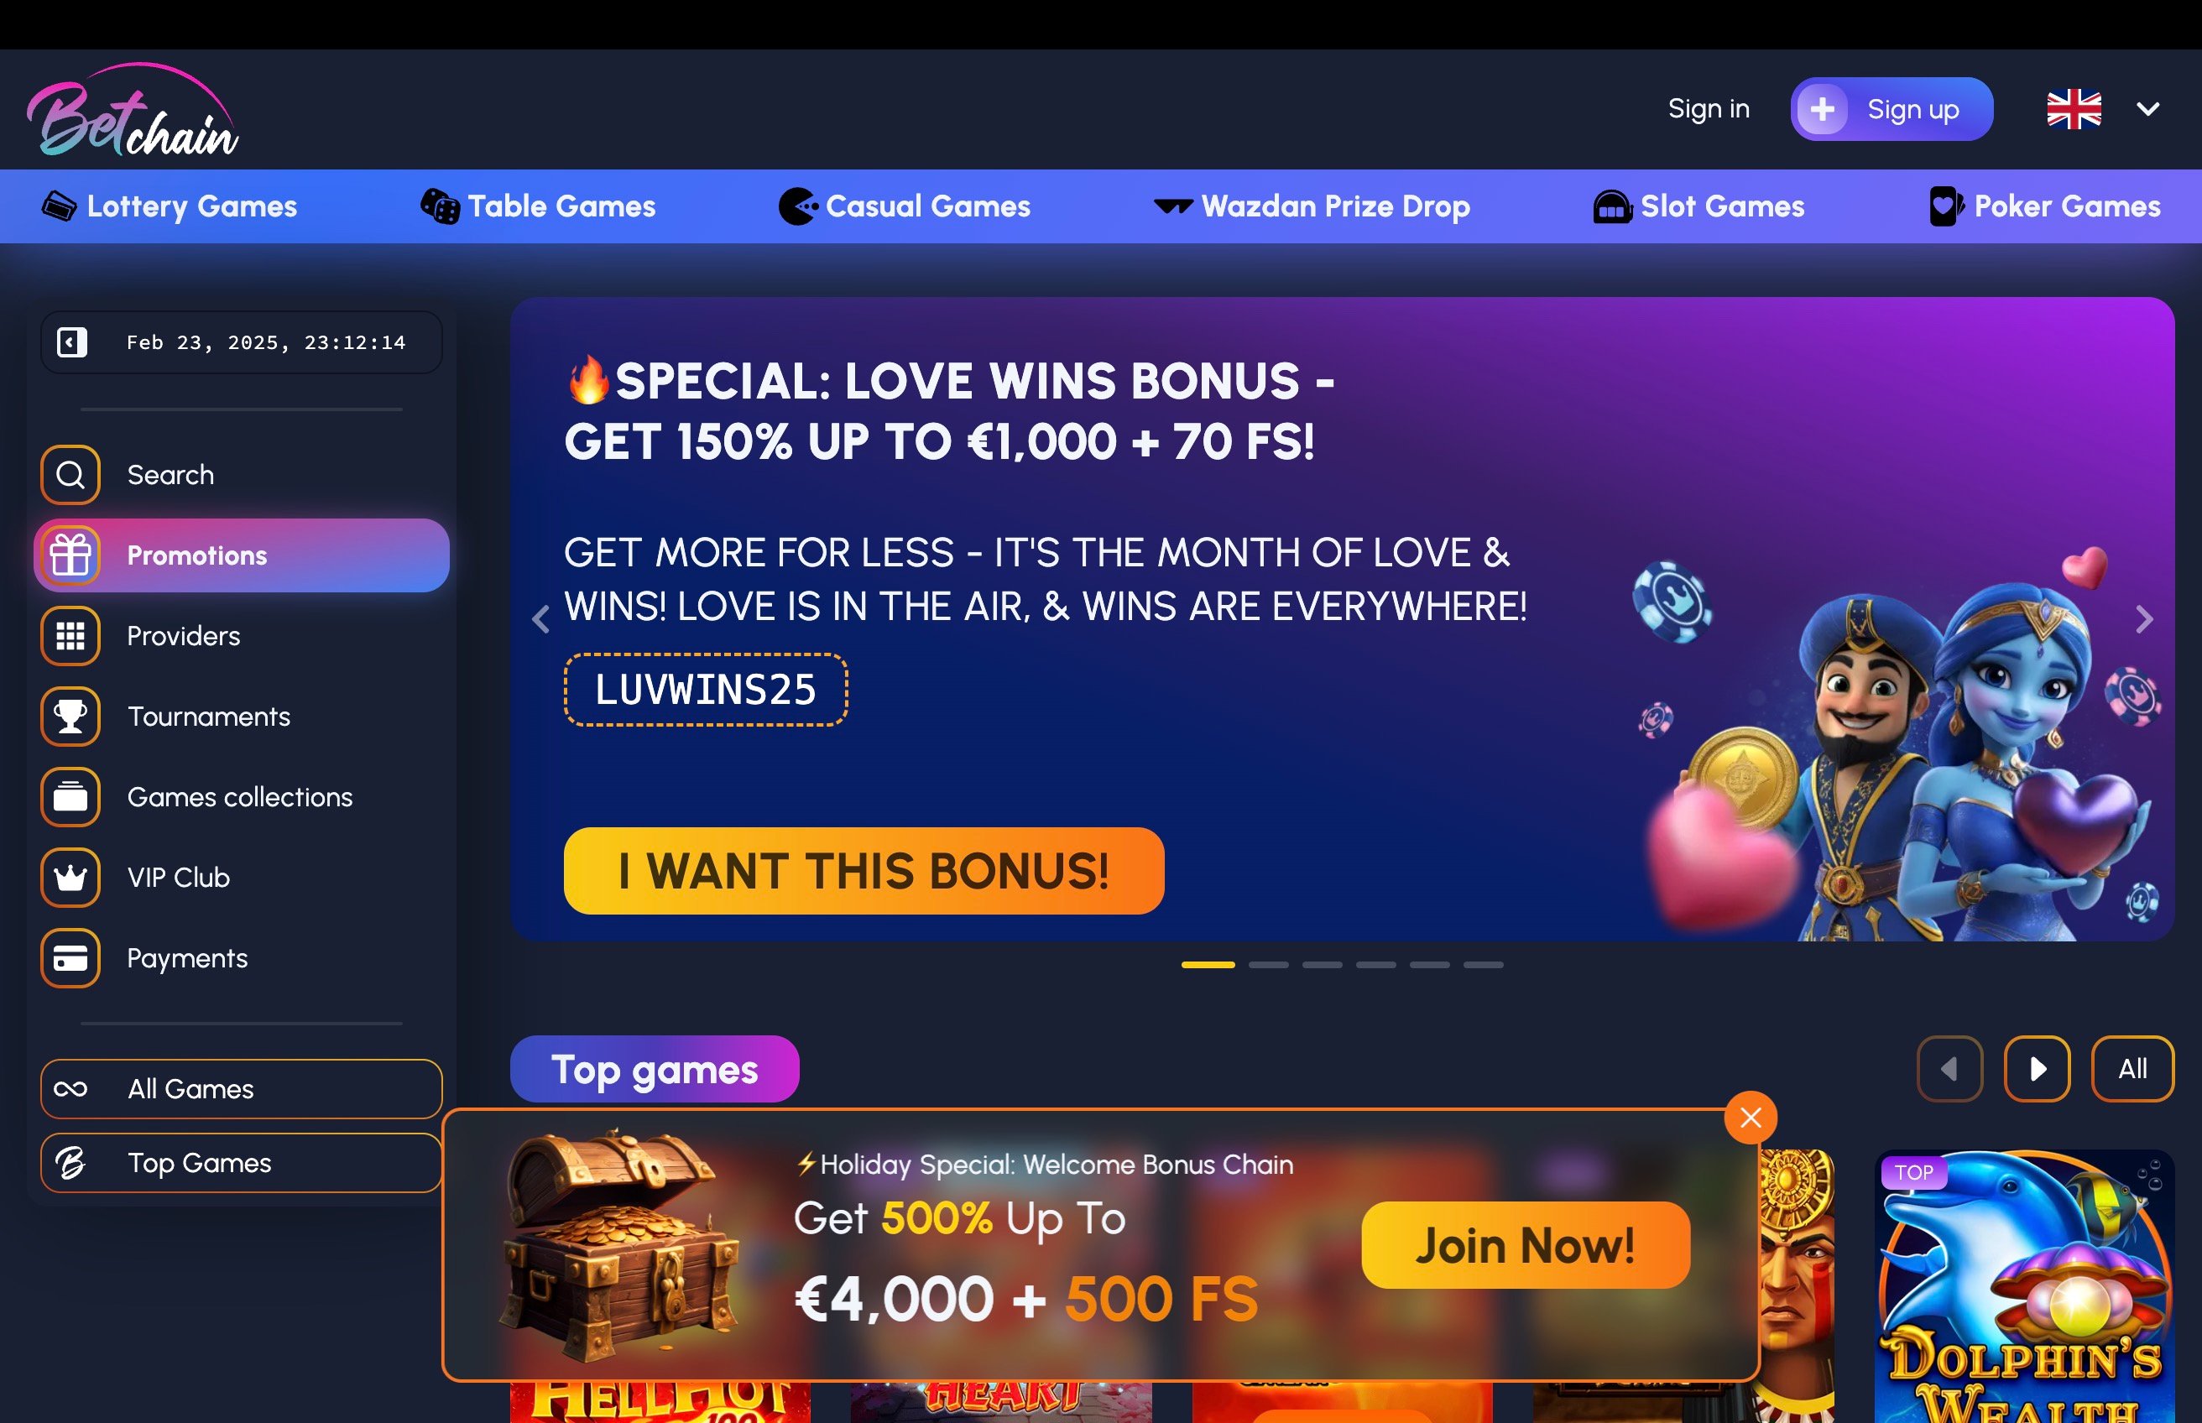Advance banner with the right arrow
Screen dimensions: 2202x1423
pos(2144,619)
